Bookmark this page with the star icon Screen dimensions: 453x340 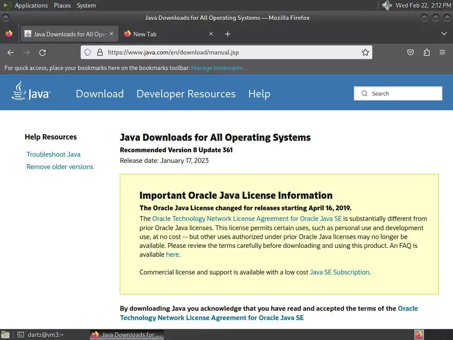(x=365, y=52)
